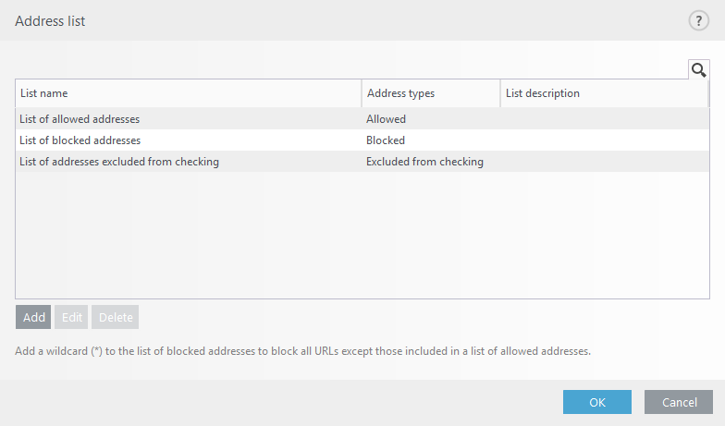Click the magnifier search icon

point(698,69)
